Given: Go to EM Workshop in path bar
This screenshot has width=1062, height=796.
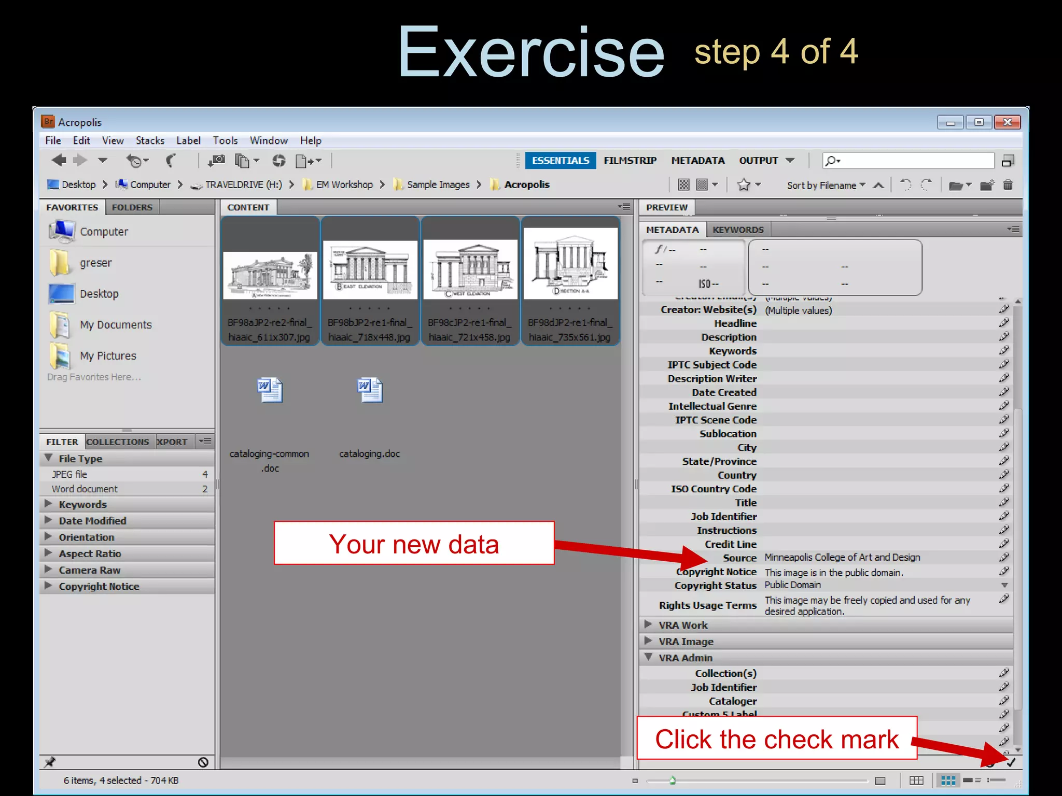Looking at the screenshot, I should pyautogui.click(x=344, y=185).
